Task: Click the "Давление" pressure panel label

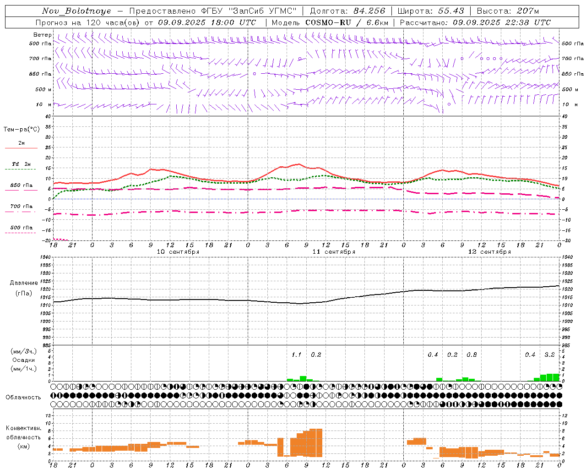Action: point(23,283)
